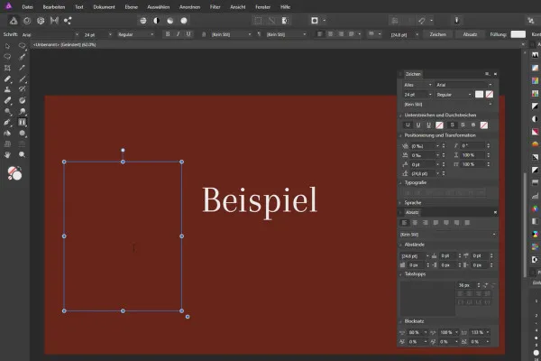Image resolution: width=541 pixels, height=361 pixels.
Task: Collapse Positionierung und Transformation section
Action: [400, 135]
